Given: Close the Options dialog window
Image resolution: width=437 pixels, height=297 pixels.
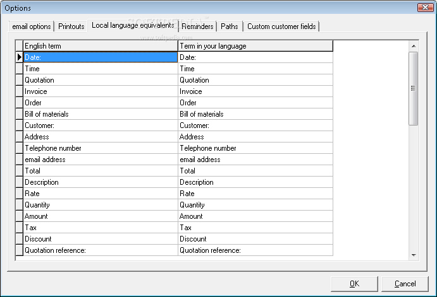Looking at the screenshot, I should (425, 7).
